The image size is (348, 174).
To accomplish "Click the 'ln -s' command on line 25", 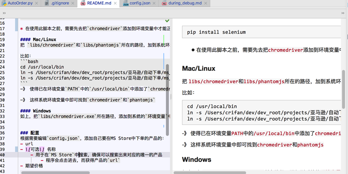I will pos(95,73).
